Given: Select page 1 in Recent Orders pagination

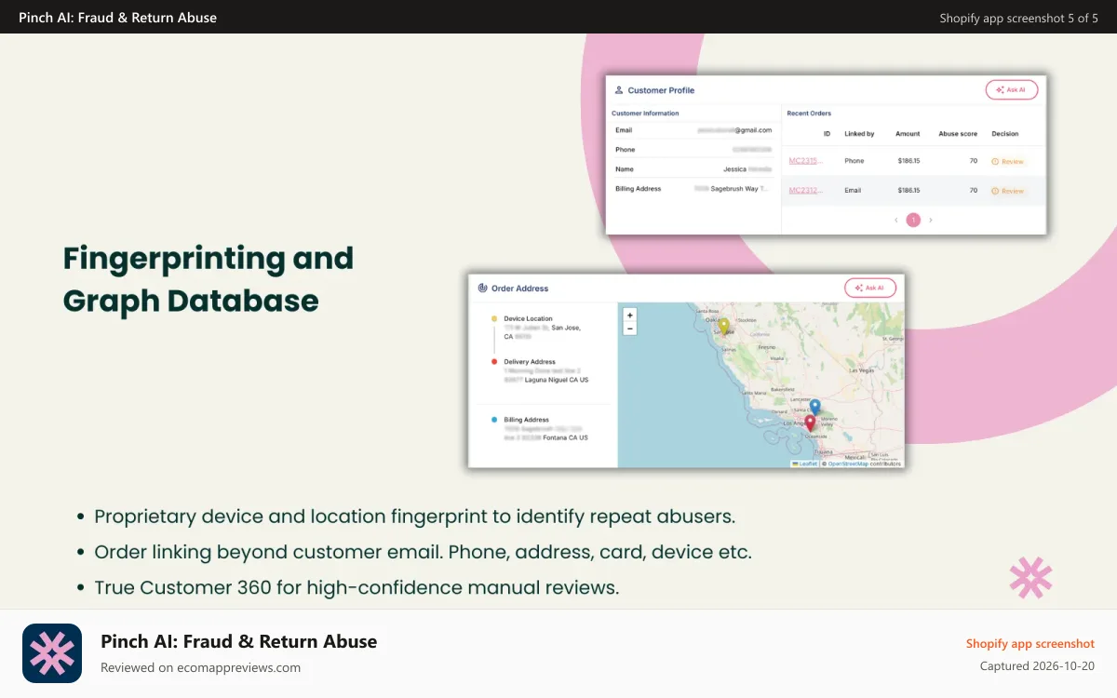Looking at the screenshot, I should click(x=913, y=221).
